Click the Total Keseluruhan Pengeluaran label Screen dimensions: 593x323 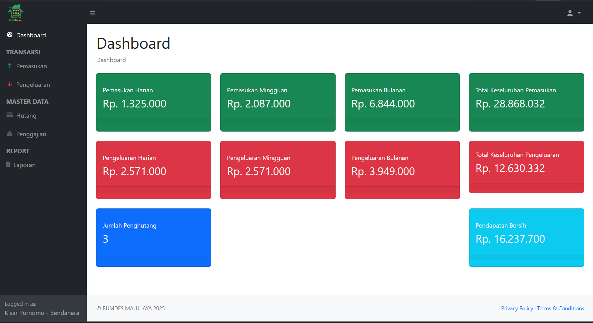click(x=517, y=155)
